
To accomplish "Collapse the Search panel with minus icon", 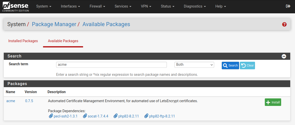I will pyautogui.click(x=284, y=56).
